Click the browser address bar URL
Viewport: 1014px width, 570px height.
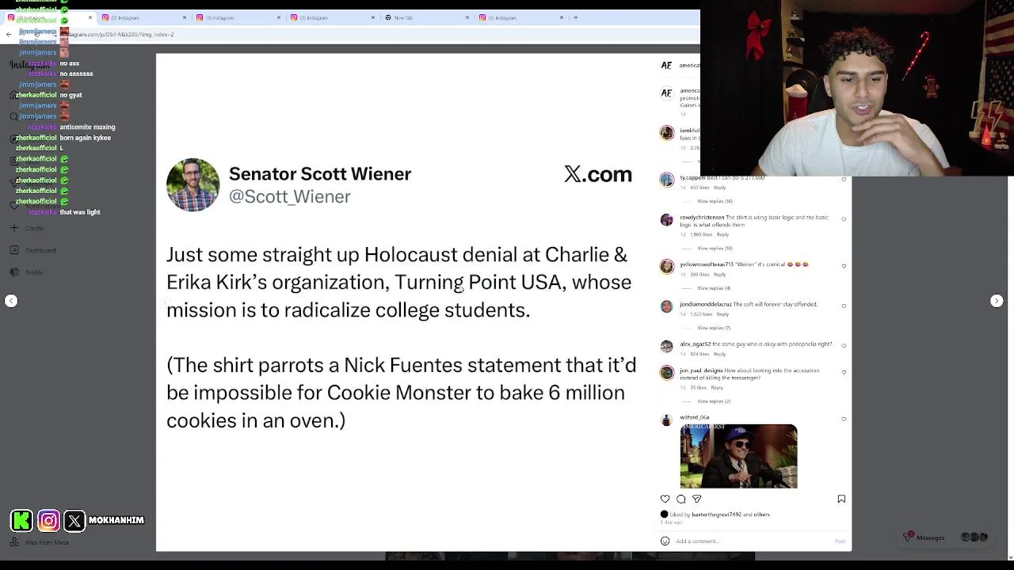click(119, 34)
